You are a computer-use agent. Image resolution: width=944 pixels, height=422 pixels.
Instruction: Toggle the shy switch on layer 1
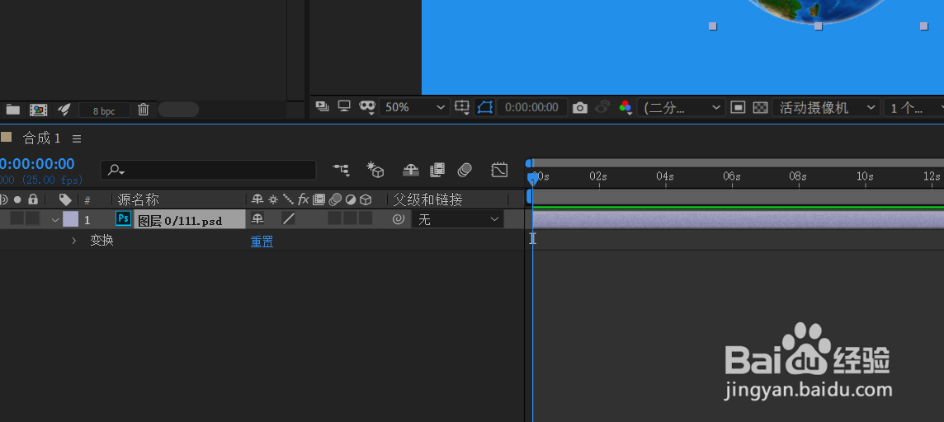click(257, 219)
